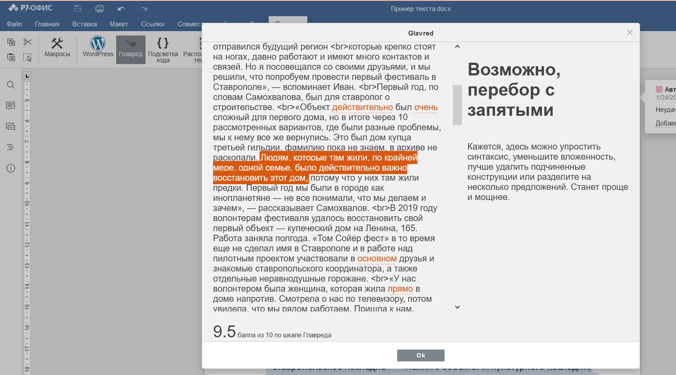Toggle the Главред plugin button

(131, 49)
